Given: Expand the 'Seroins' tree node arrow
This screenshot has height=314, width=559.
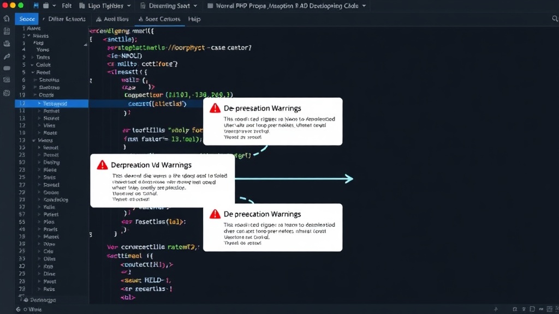Looking at the screenshot, I should click(x=35, y=80).
